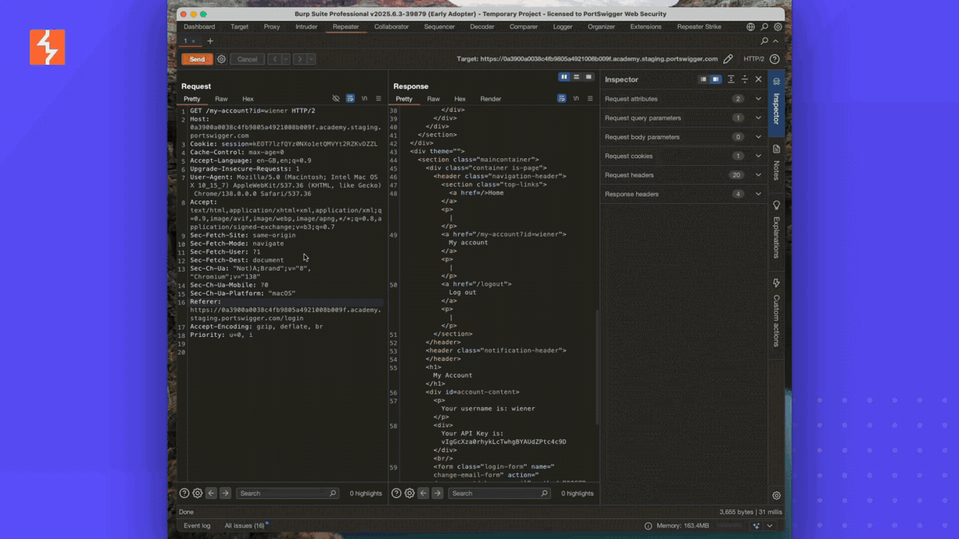Click the Repeater tab search magnifier icon
The image size is (959, 539).
(765, 41)
